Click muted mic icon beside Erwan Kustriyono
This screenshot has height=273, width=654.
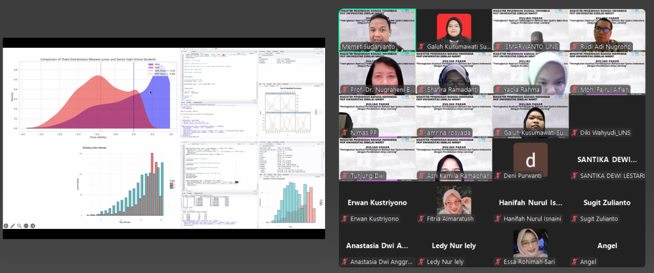[345, 219]
